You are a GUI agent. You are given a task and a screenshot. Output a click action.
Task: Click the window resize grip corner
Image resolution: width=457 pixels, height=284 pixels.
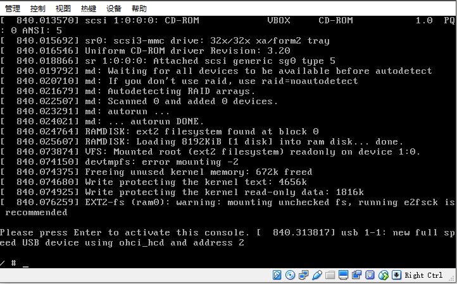(x=452, y=279)
